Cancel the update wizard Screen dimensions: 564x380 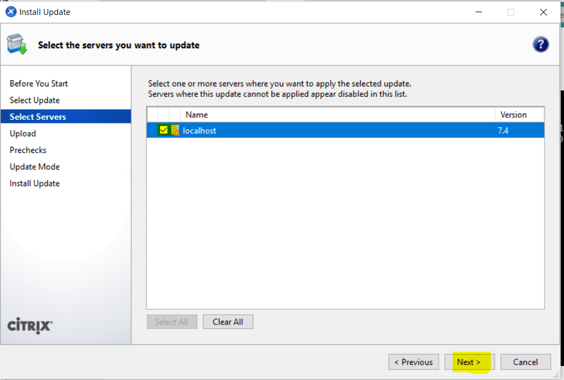[x=525, y=362]
